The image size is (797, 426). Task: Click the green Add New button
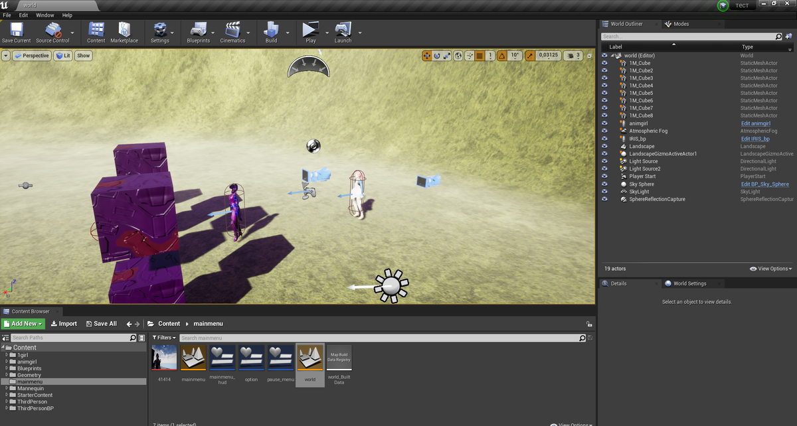(x=23, y=324)
